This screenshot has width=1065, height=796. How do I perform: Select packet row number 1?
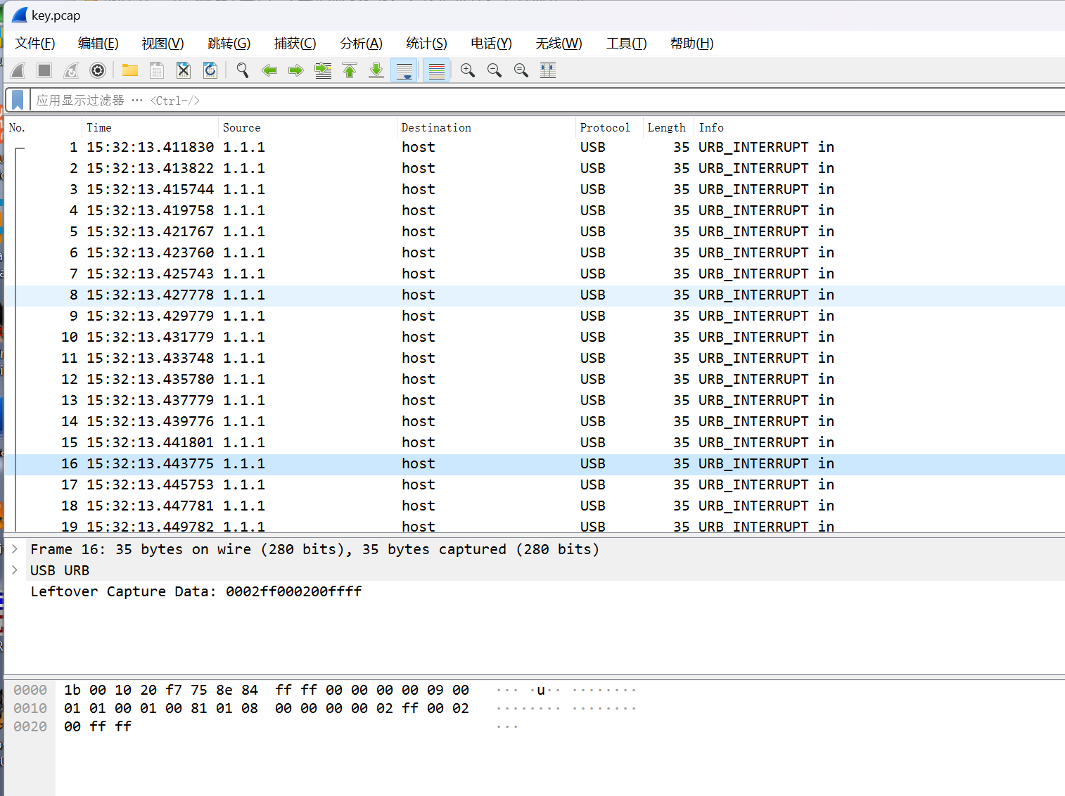pyautogui.click(x=535, y=147)
